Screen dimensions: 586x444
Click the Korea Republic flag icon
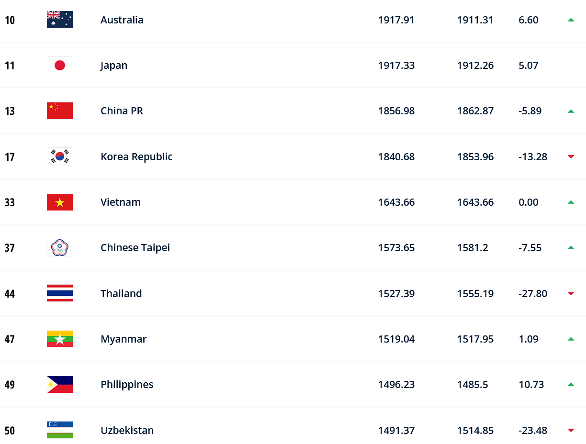pos(60,156)
